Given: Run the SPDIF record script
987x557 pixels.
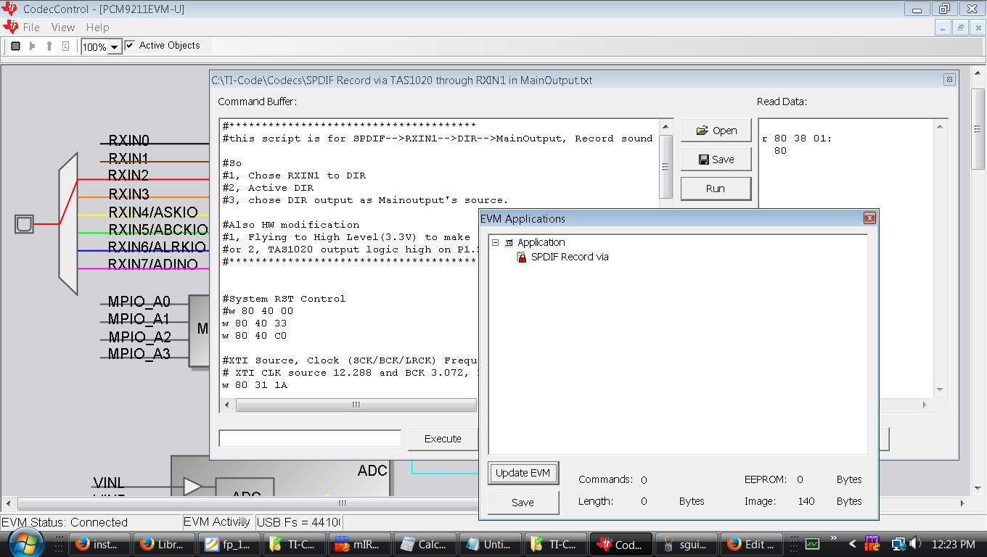Looking at the screenshot, I should (x=716, y=188).
